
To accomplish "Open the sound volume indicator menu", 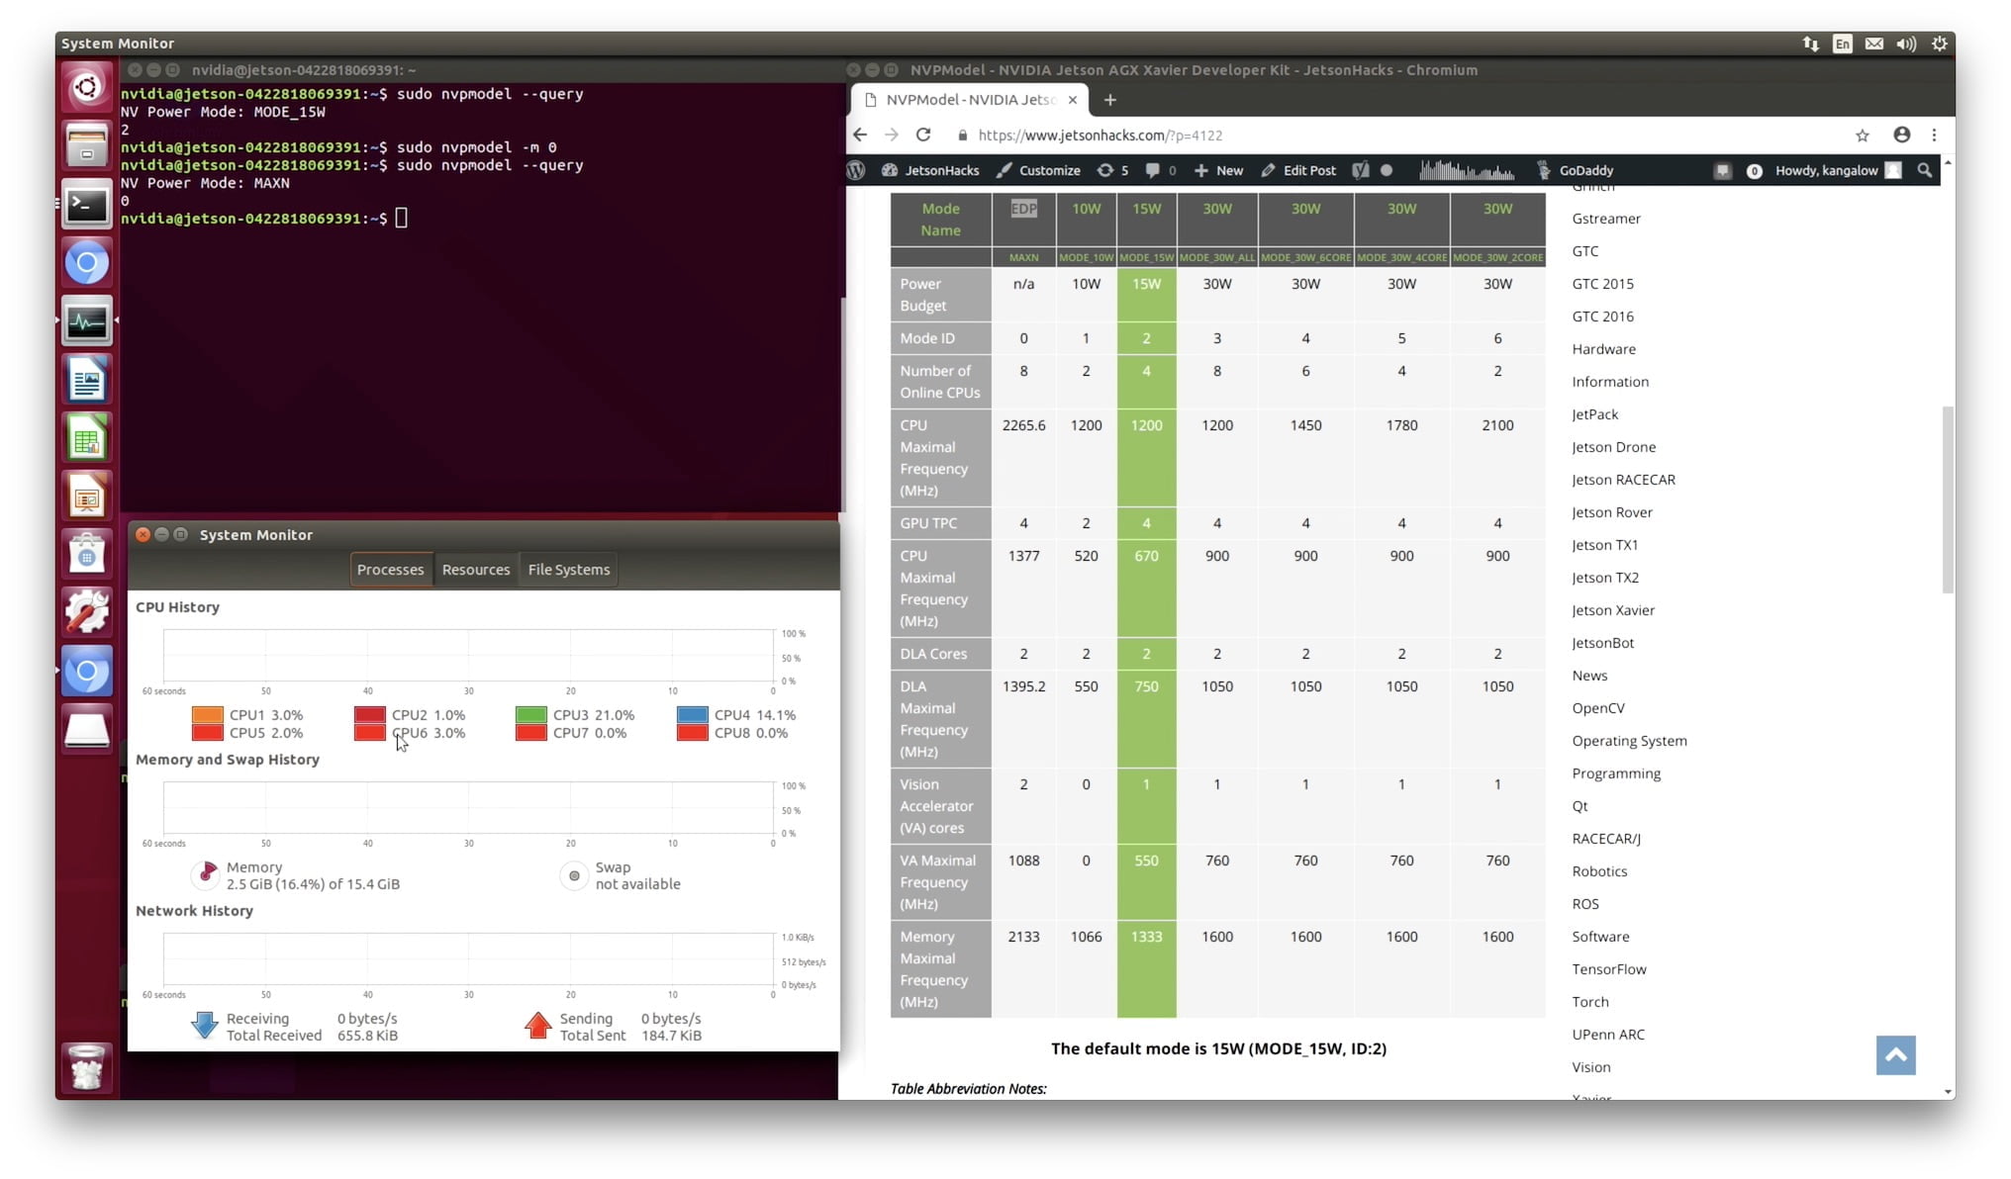I will click(x=1905, y=44).
